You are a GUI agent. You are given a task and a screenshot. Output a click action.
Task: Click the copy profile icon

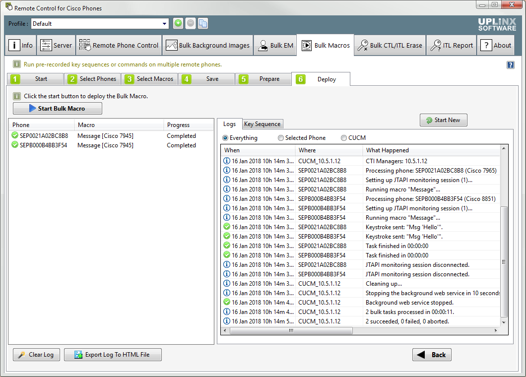(x=203, y=23)
